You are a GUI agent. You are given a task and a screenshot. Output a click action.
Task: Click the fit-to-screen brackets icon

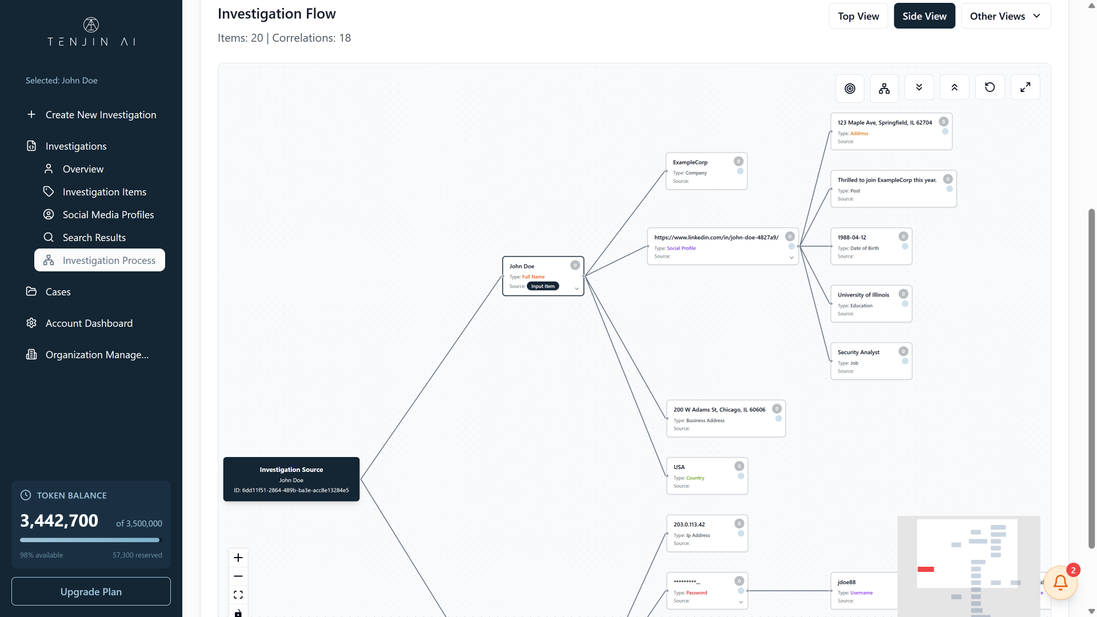tap(238, 594)
